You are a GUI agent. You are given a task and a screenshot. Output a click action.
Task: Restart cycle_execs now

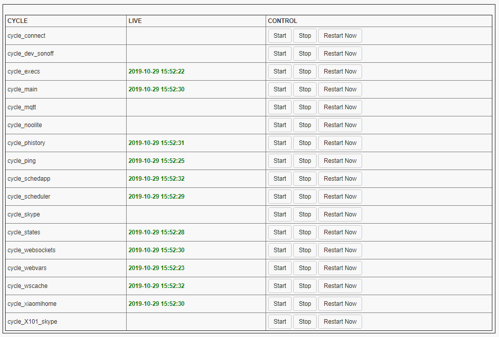pyautogui.click(x=340, y=71)
